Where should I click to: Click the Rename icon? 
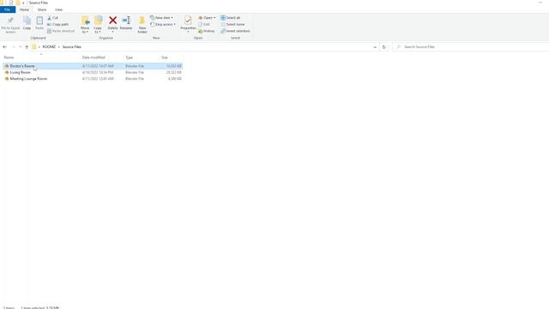tap(126, 21)
